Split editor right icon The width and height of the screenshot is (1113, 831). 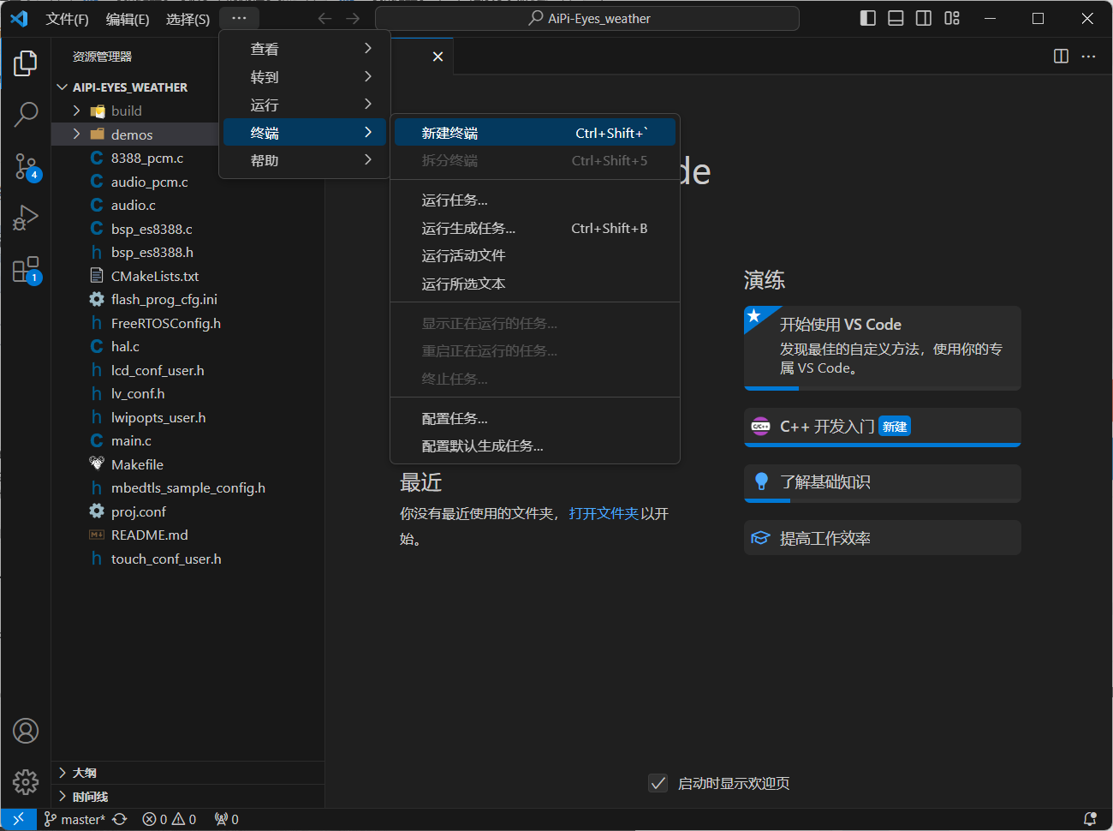[1061, 56]
